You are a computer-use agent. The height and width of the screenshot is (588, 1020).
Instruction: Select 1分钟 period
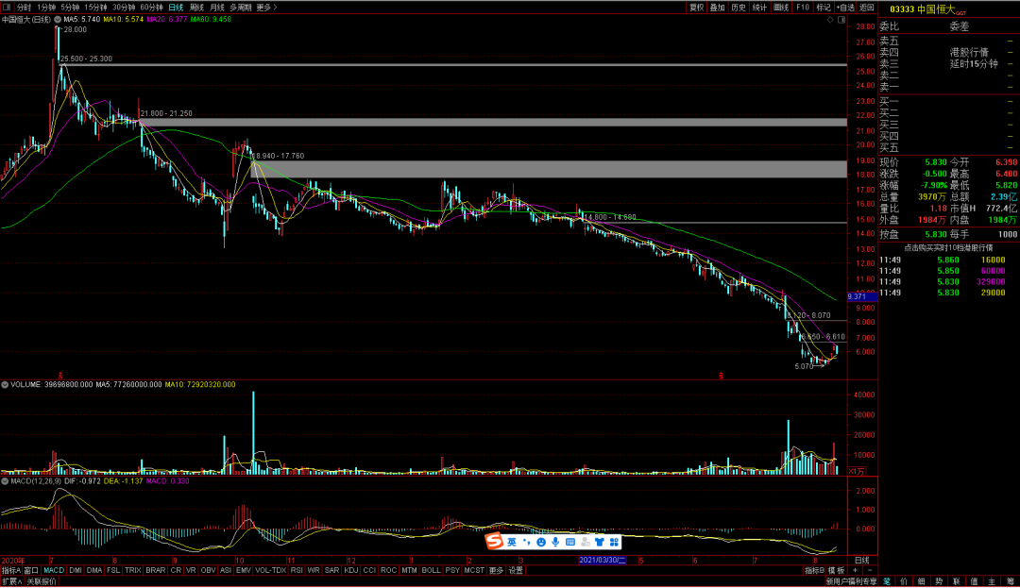pyautogui.click(x=46, y=8)
